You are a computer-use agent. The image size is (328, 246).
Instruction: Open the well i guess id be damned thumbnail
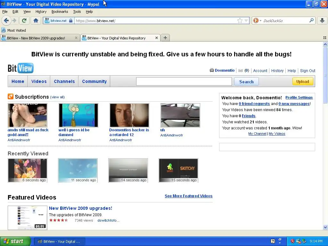click(x=78, y=115)
